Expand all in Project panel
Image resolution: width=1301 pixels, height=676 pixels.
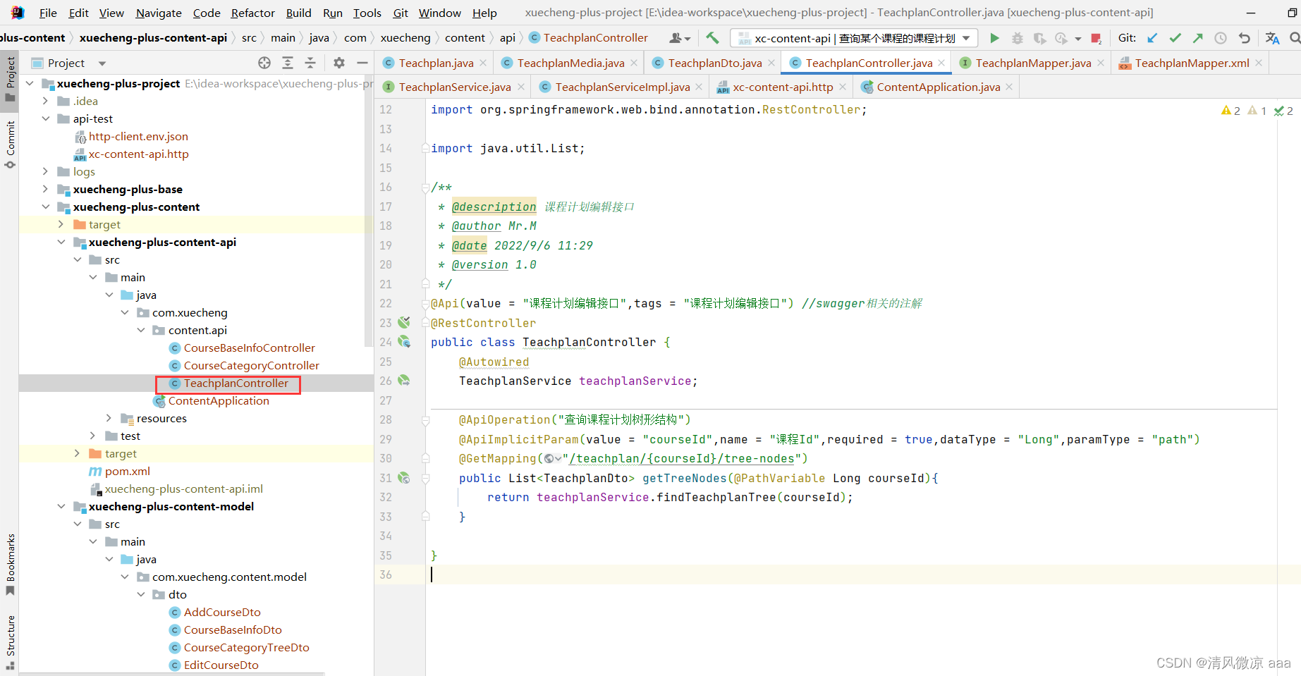pyautogui.click(x=288, y=63)
